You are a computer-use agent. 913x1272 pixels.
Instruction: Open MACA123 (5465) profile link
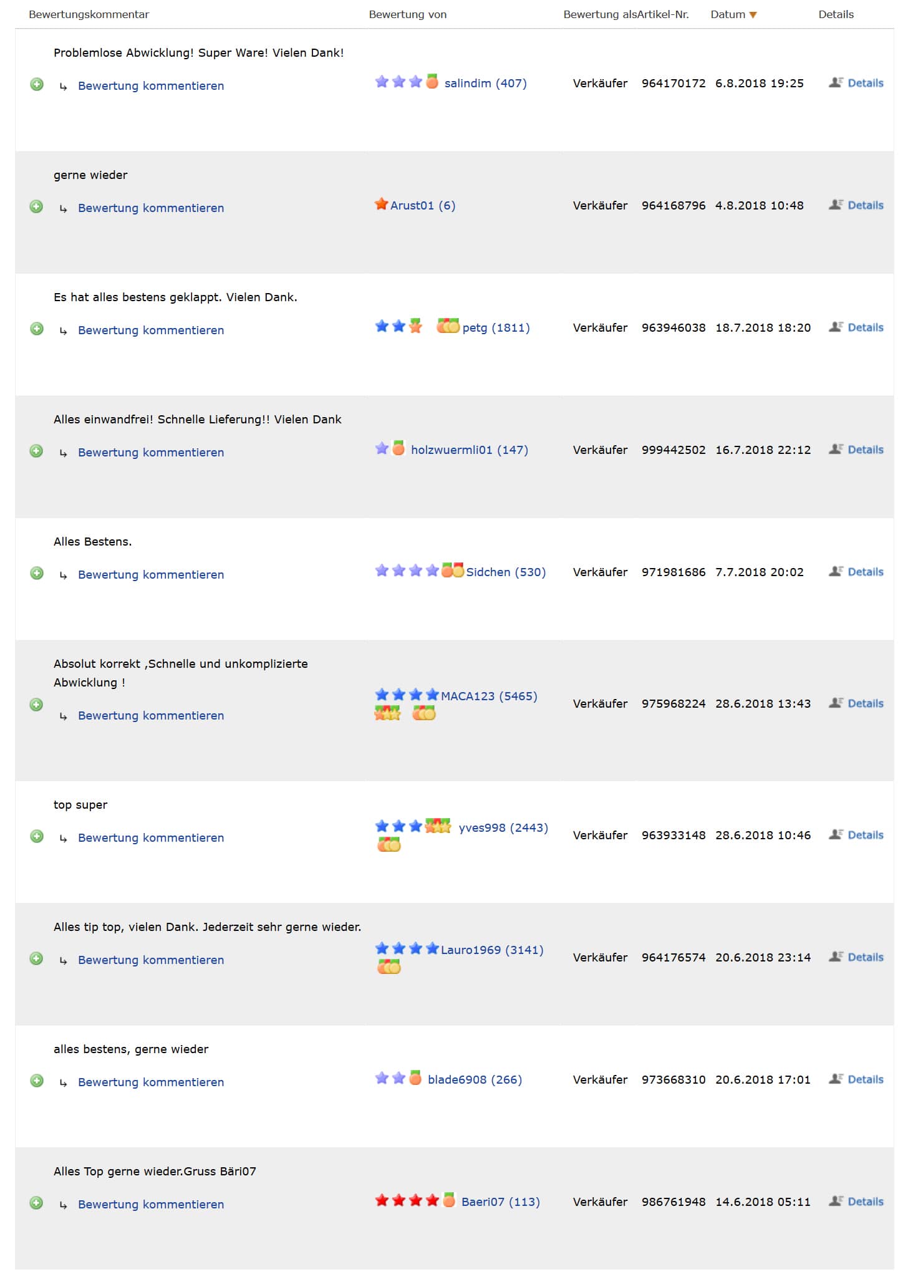[489, 696]
